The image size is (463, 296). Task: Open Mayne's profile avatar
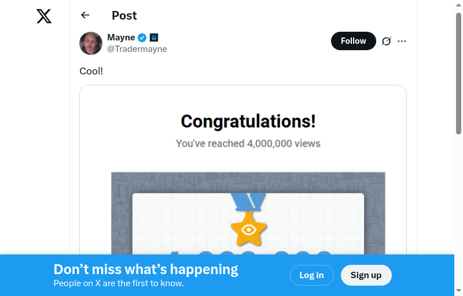click(x=91, y=43)
